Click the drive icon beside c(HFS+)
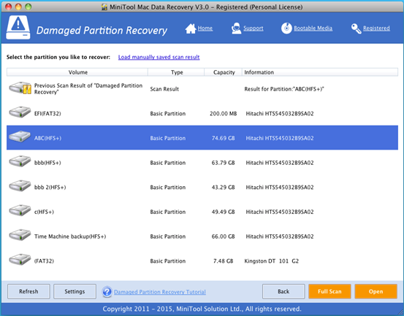Image resolution: width=404 pixels, height=316 pixels. coord(20,210)
